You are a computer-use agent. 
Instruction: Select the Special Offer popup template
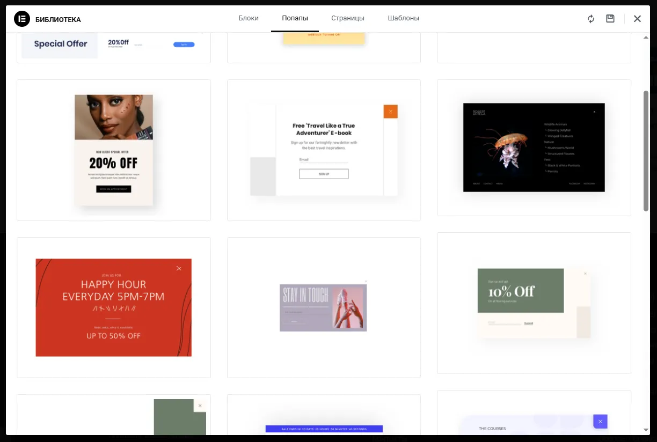pyautogui.click(x=114, y=47)
